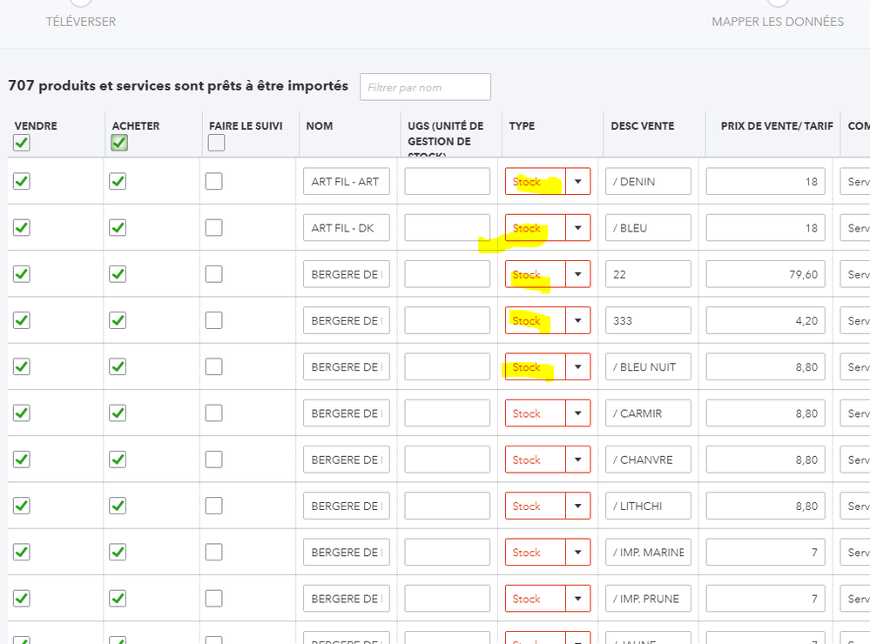This screenshot has height=644, width=870.
Task: Edit the / IMP. MARINE description field
Action: tap(648, 552)
